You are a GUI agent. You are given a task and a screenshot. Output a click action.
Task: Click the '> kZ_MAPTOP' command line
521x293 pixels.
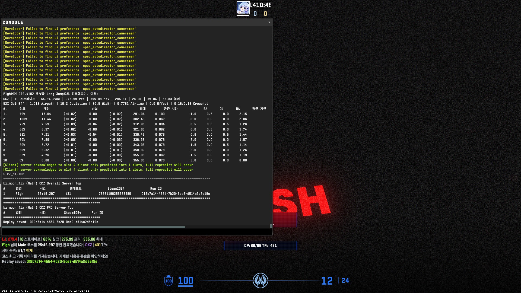pos(14,174)
